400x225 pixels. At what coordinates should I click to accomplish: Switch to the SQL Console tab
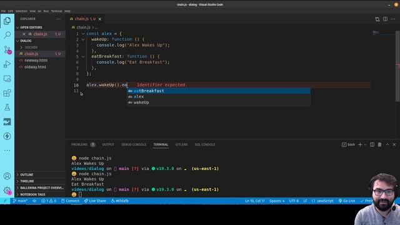click(205, 144)
